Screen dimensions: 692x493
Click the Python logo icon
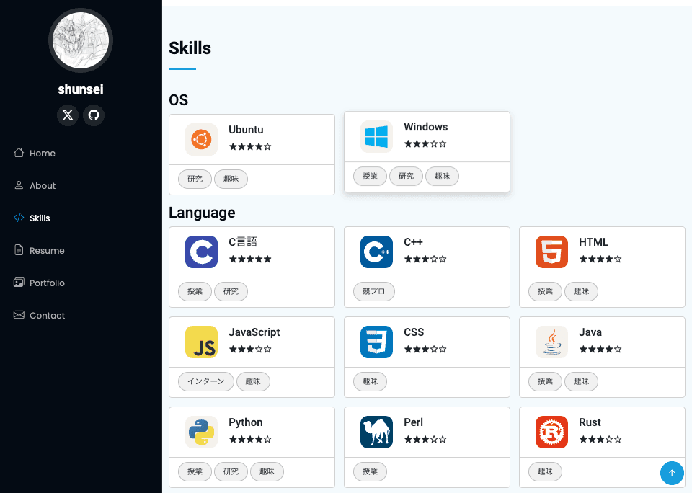coord(201,432)
